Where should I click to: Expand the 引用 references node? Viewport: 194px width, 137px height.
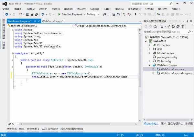149,49
